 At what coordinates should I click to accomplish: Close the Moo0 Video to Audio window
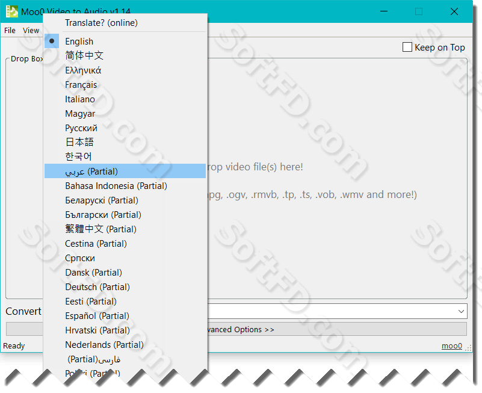point(454,11)
